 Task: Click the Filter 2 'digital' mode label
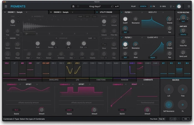[152, 57]
